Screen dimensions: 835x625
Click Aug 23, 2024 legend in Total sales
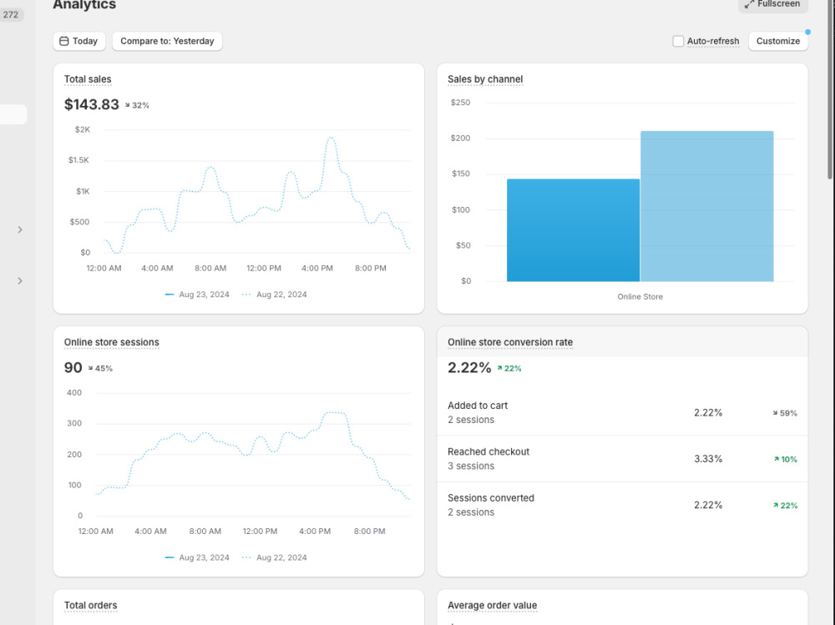coord(197,295)
